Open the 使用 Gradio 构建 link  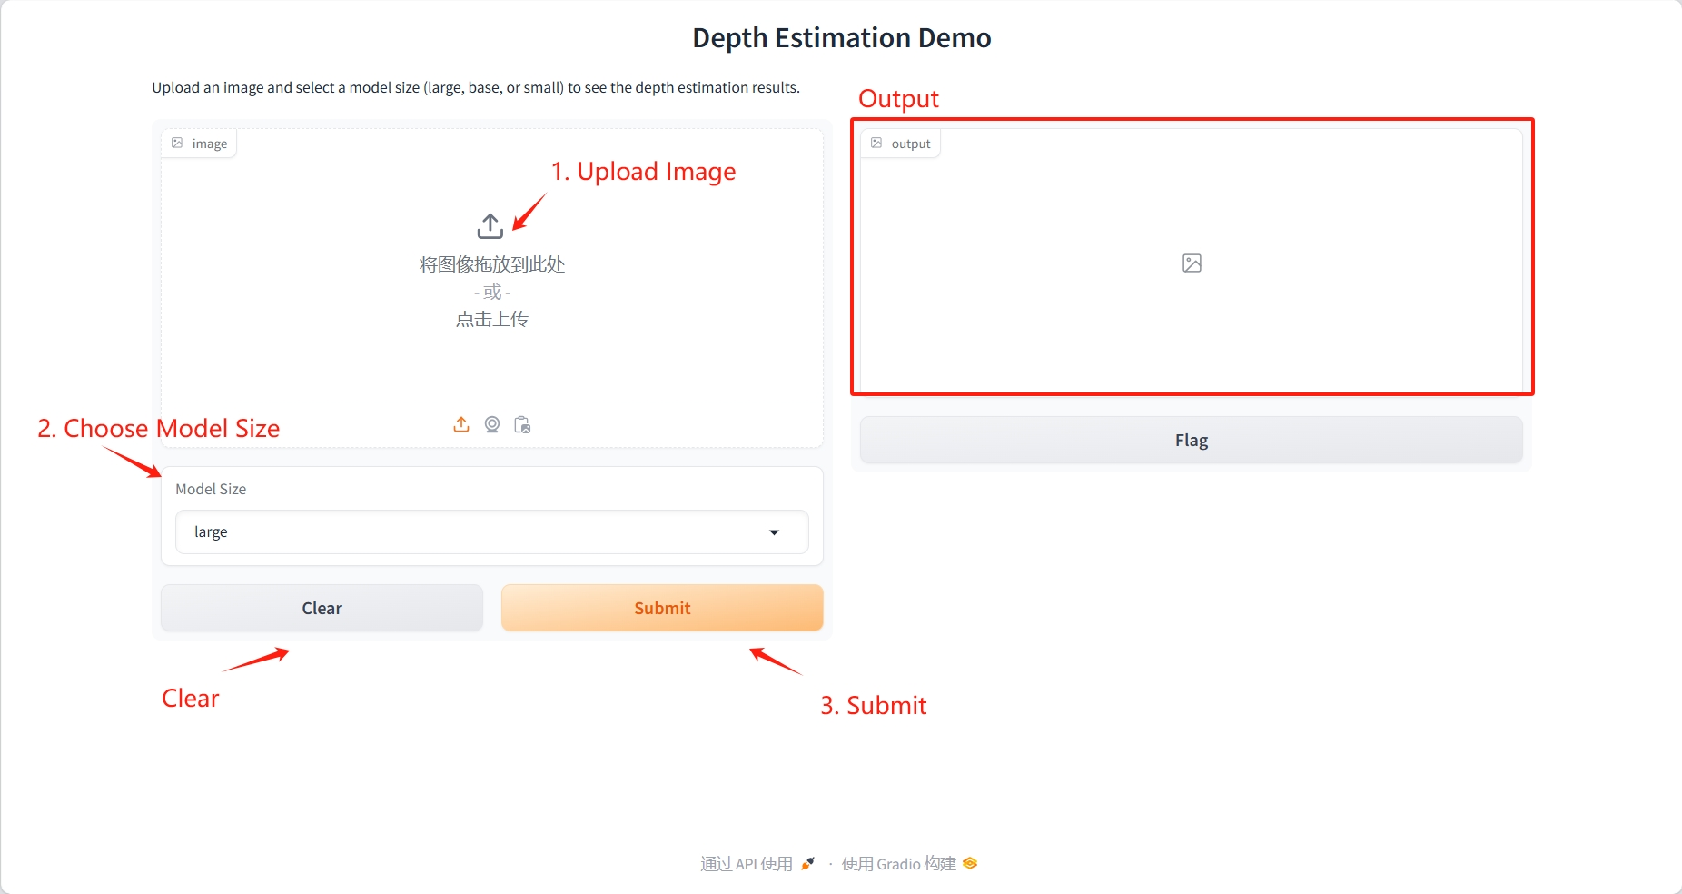pos(898,863)
